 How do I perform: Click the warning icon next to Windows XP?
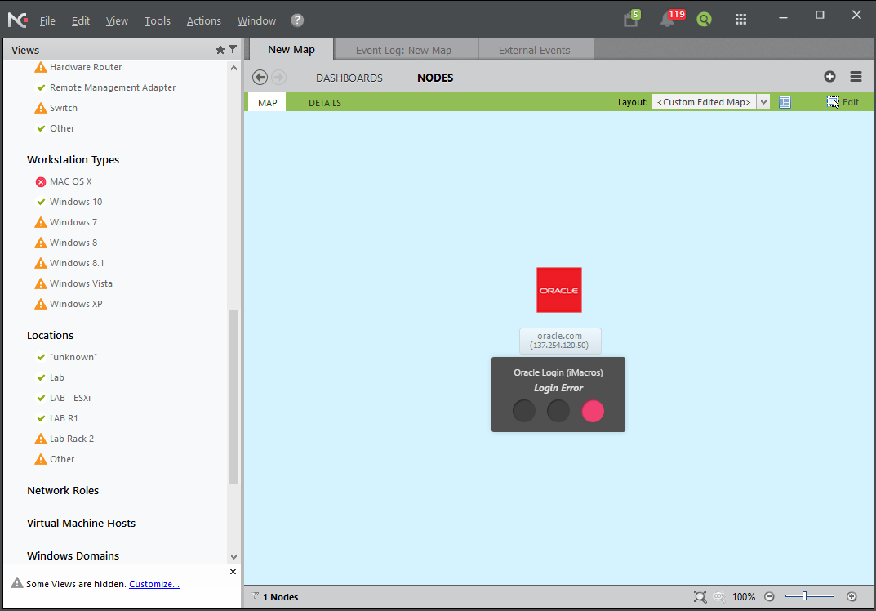pos(41,304)
